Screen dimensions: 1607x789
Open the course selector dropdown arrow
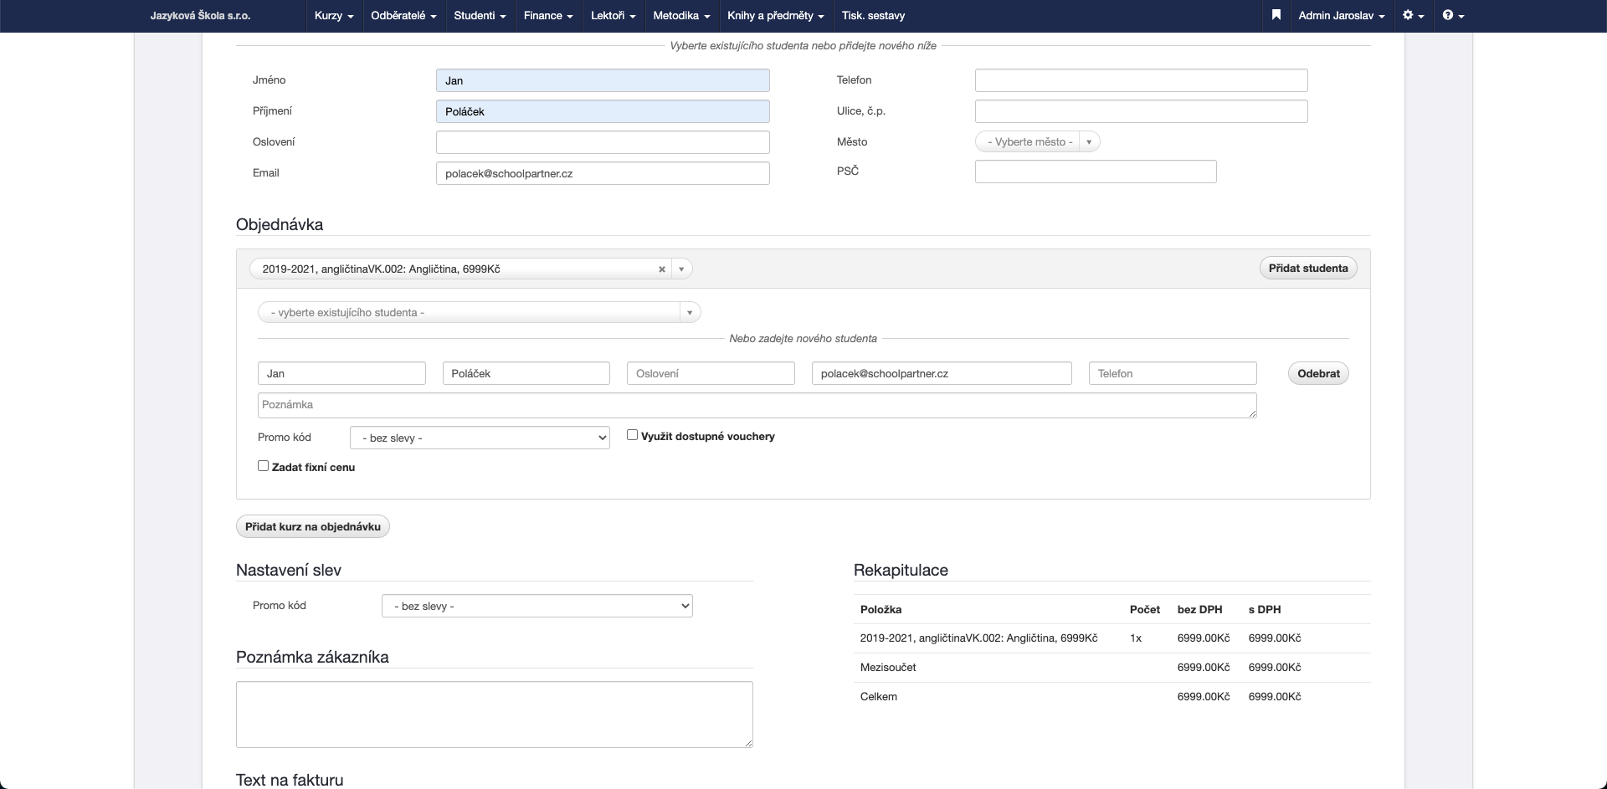pyautogui.click(x=681, y=269)
